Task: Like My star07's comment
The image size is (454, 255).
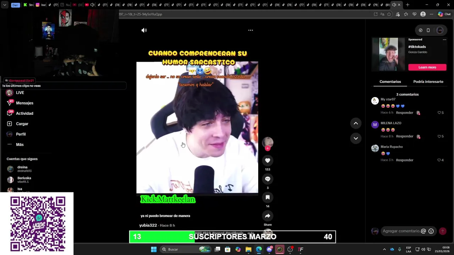Action: [439, 113]
